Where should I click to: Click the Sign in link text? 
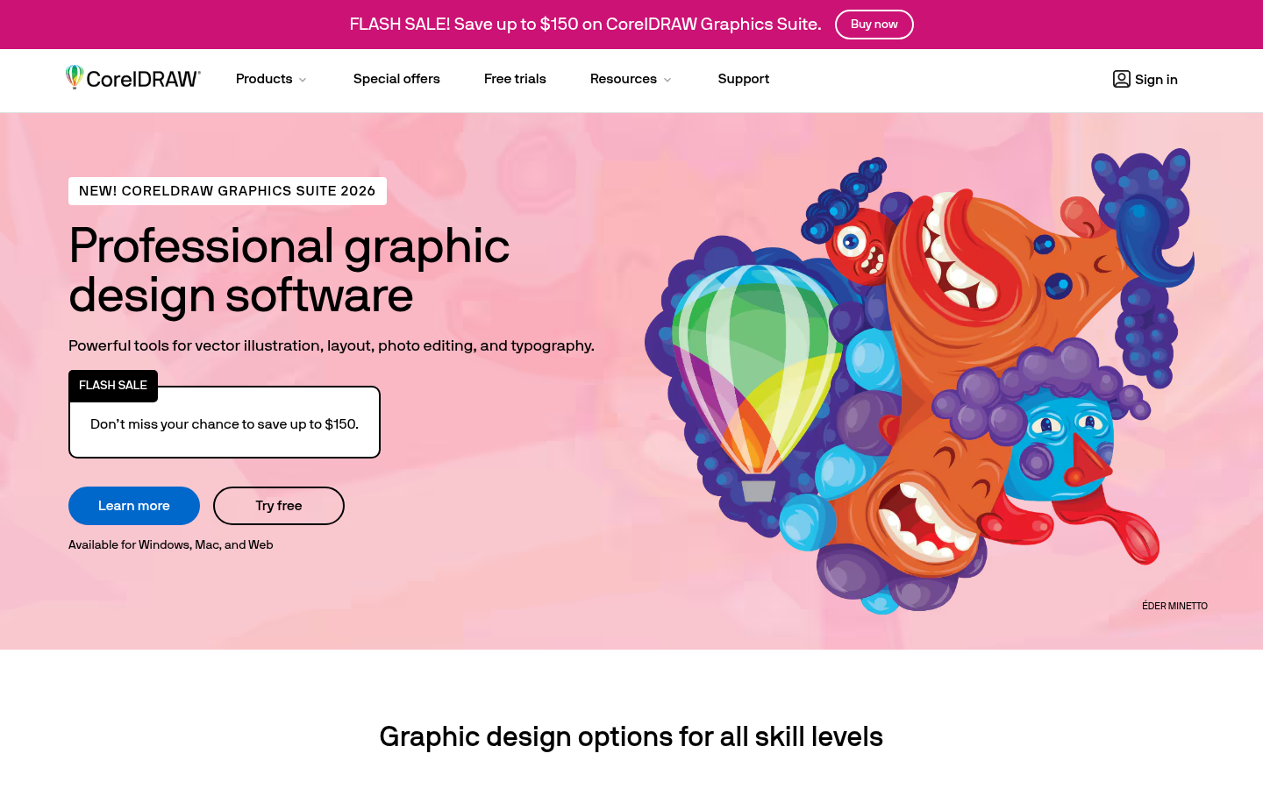(1156, 80)
